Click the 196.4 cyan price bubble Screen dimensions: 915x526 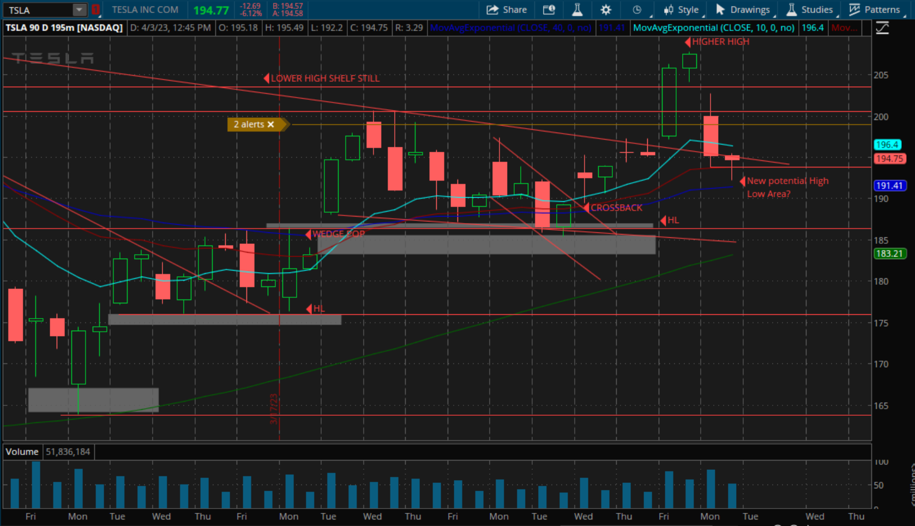tap(887, 145)
